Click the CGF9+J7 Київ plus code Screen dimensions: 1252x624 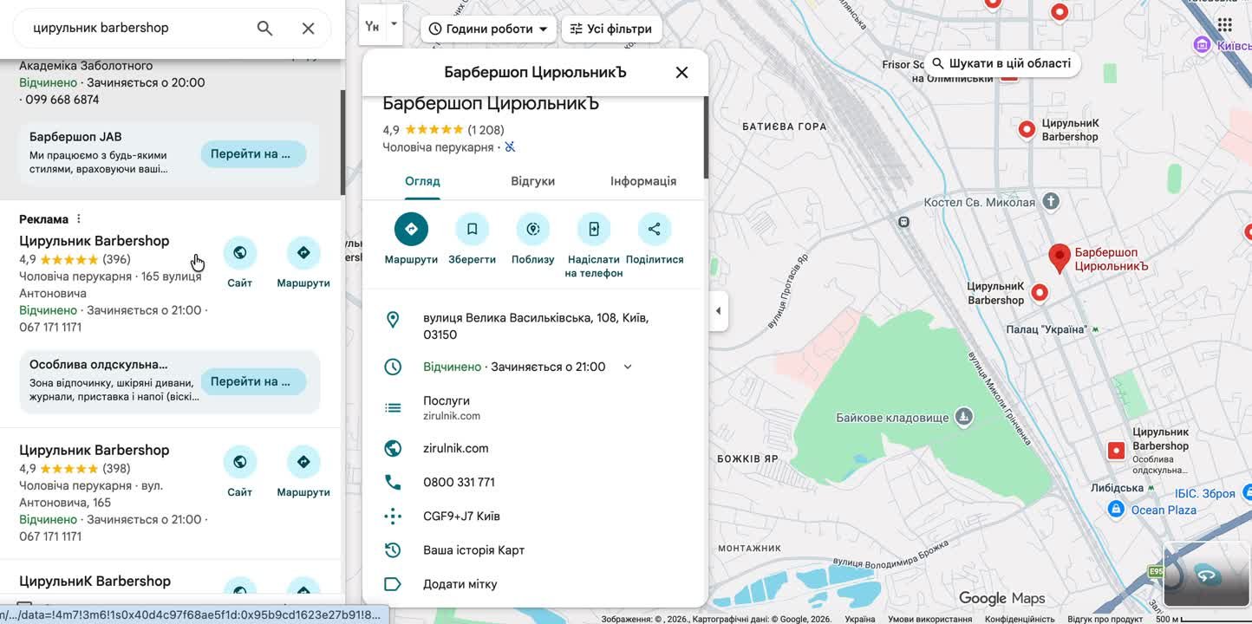(461, 517)
